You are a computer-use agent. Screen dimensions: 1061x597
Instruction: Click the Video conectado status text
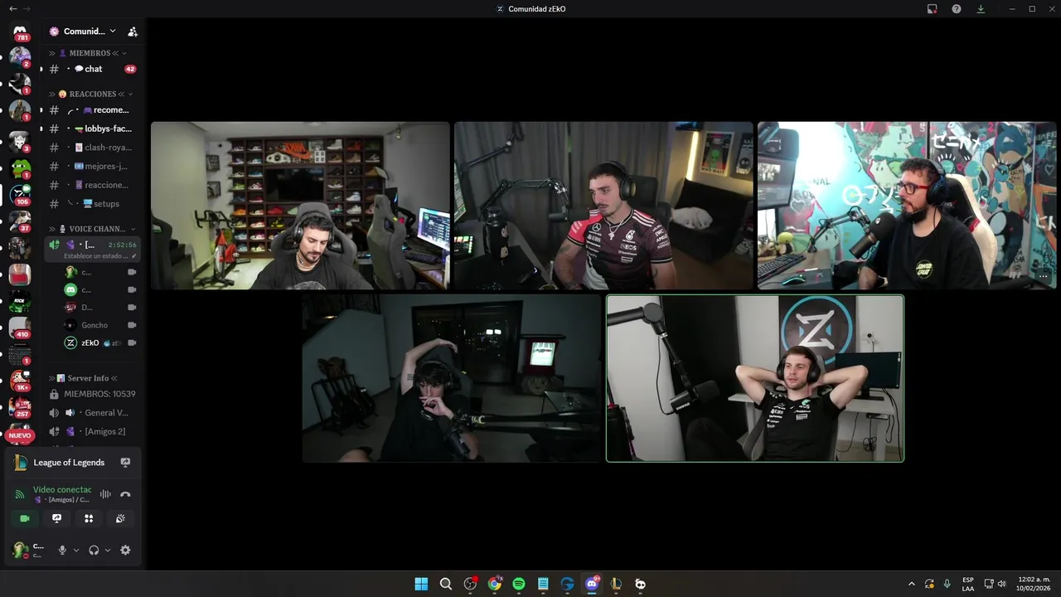pos(62,490)
